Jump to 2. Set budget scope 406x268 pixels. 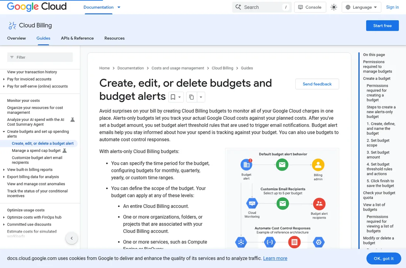coord(378,143)
